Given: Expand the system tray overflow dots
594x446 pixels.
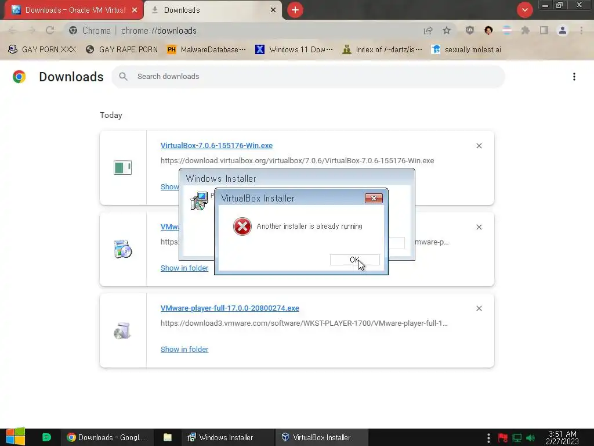Looking at the screenshot, I should point(488,438).
